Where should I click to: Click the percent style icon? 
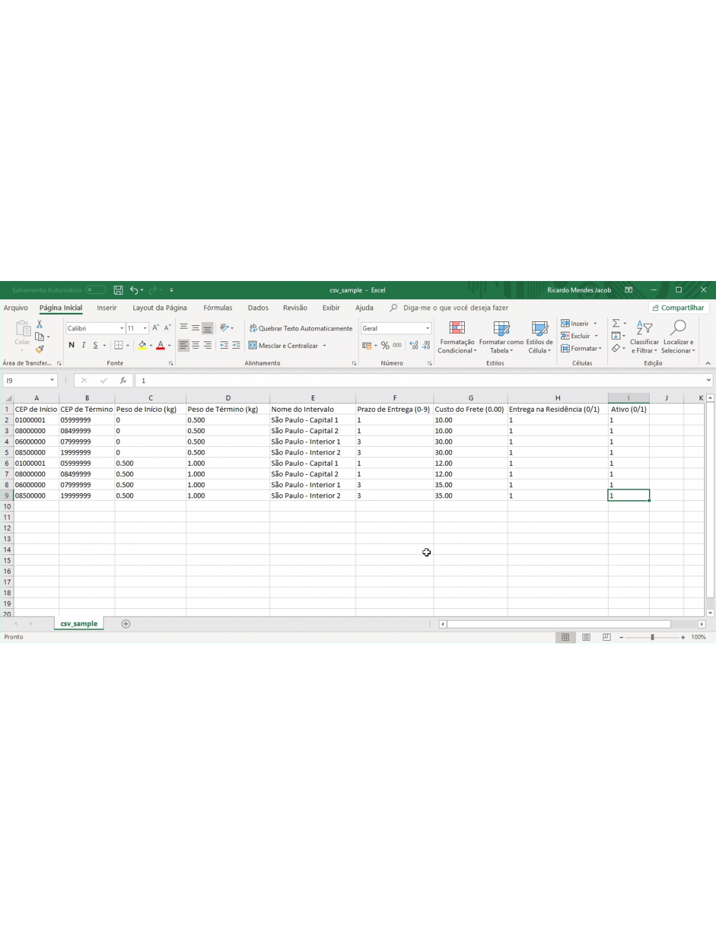[385, 345]
